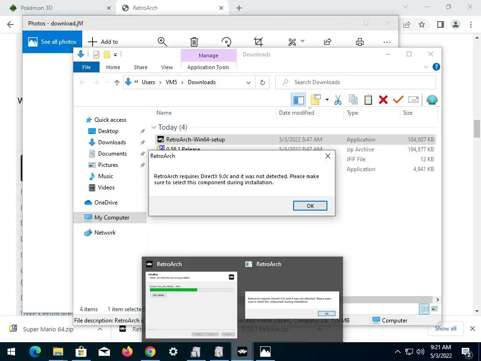Toggle the preview pane layout icon in Explorer
Image resolution: width=481 pixels, height=361 pixels.
pyautogui.click(x=298, y=100)
